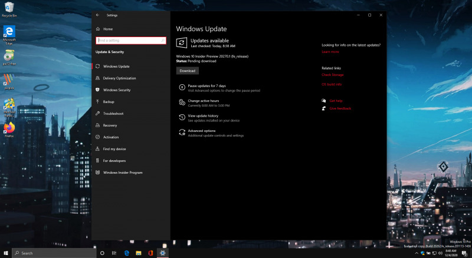Open the Action Center notifications
The width and height of the screenshot is (472, 258).
point(465,253)
